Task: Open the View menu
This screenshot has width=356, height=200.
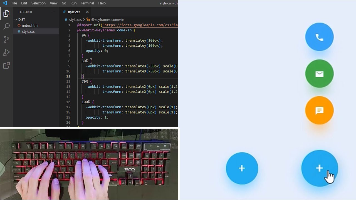Action: tap(54, 3)
